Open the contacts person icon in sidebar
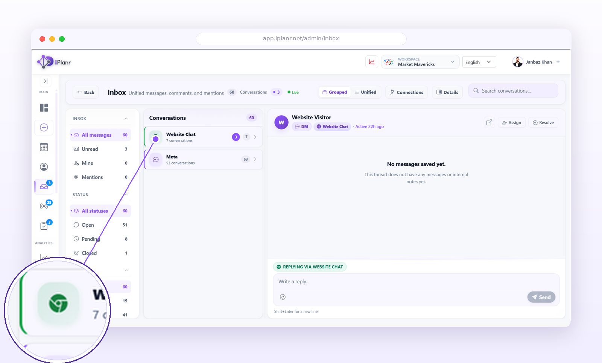602x363 pixels. pos(44,167)
